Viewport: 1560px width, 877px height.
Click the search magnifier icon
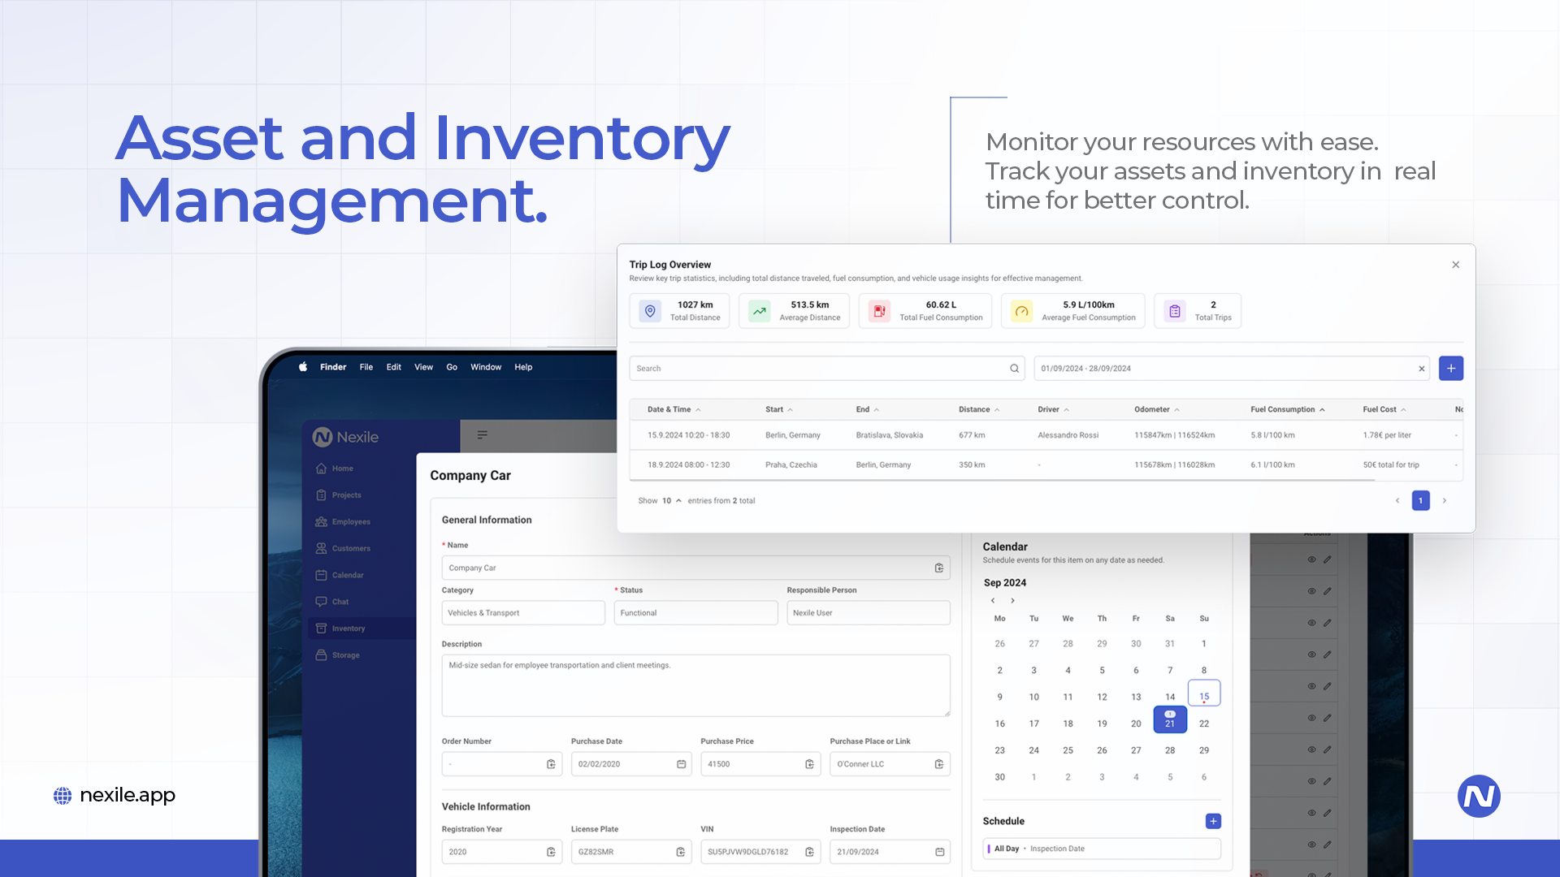[1014, 369]
